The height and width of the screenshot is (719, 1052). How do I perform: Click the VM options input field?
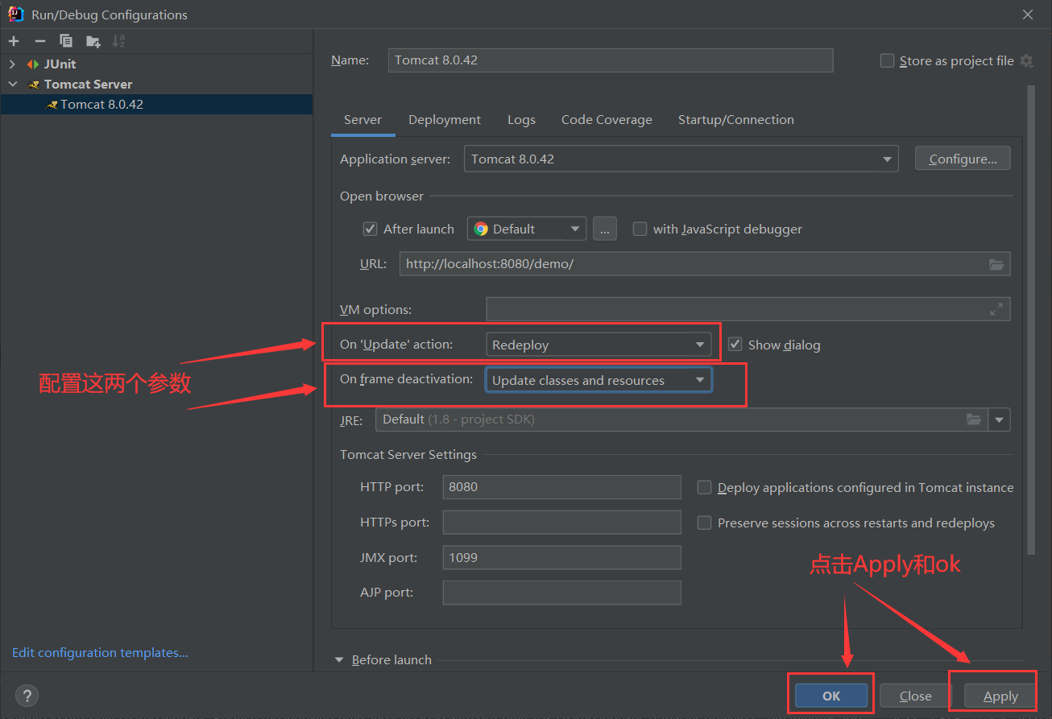748,309
